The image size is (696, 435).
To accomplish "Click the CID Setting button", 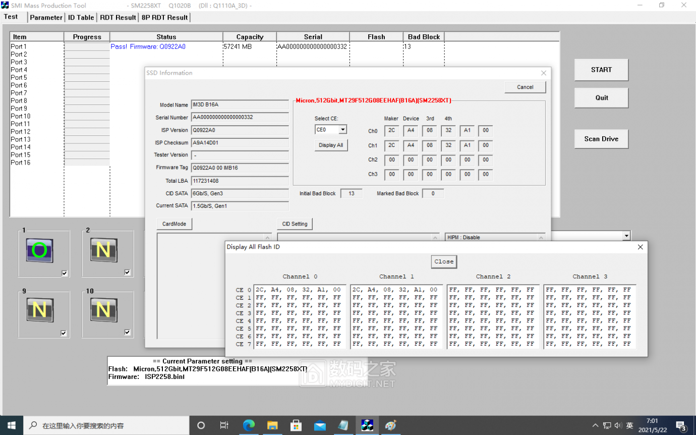I will [x=295, y=224].
